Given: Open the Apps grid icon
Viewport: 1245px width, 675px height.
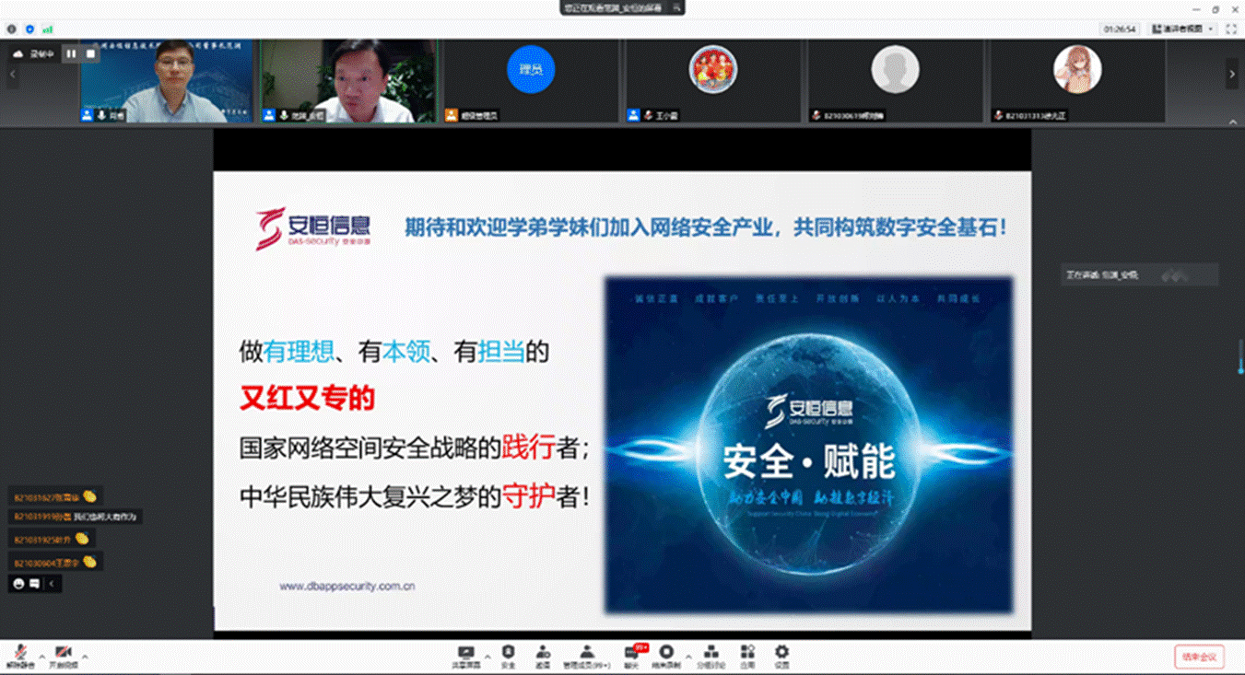Looking at the screenshot, I should click(747, 655).
